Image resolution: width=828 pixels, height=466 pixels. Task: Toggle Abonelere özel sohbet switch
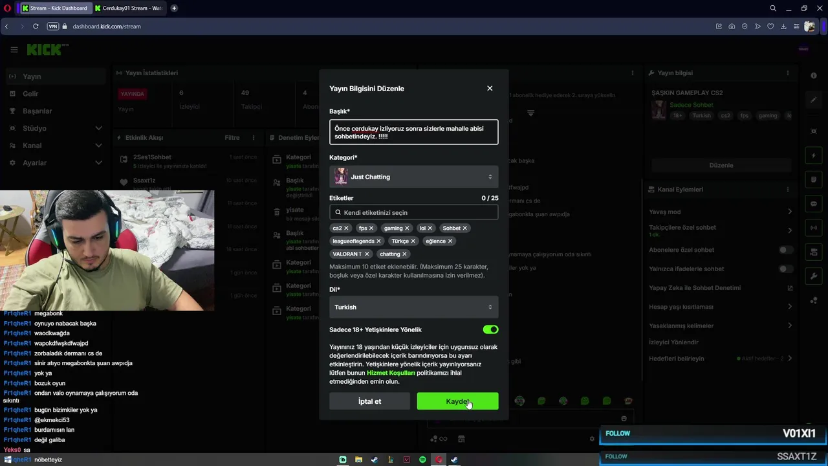tap(786, 250)
